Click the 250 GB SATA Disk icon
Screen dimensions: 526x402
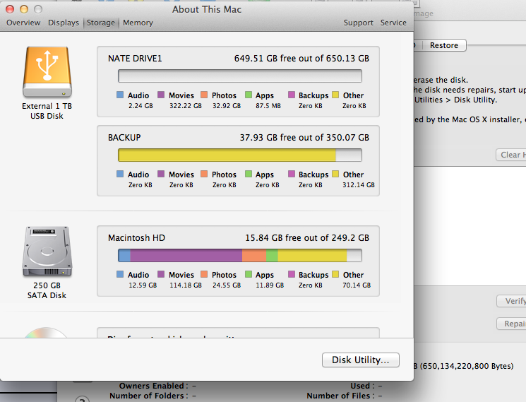point(47,252)
